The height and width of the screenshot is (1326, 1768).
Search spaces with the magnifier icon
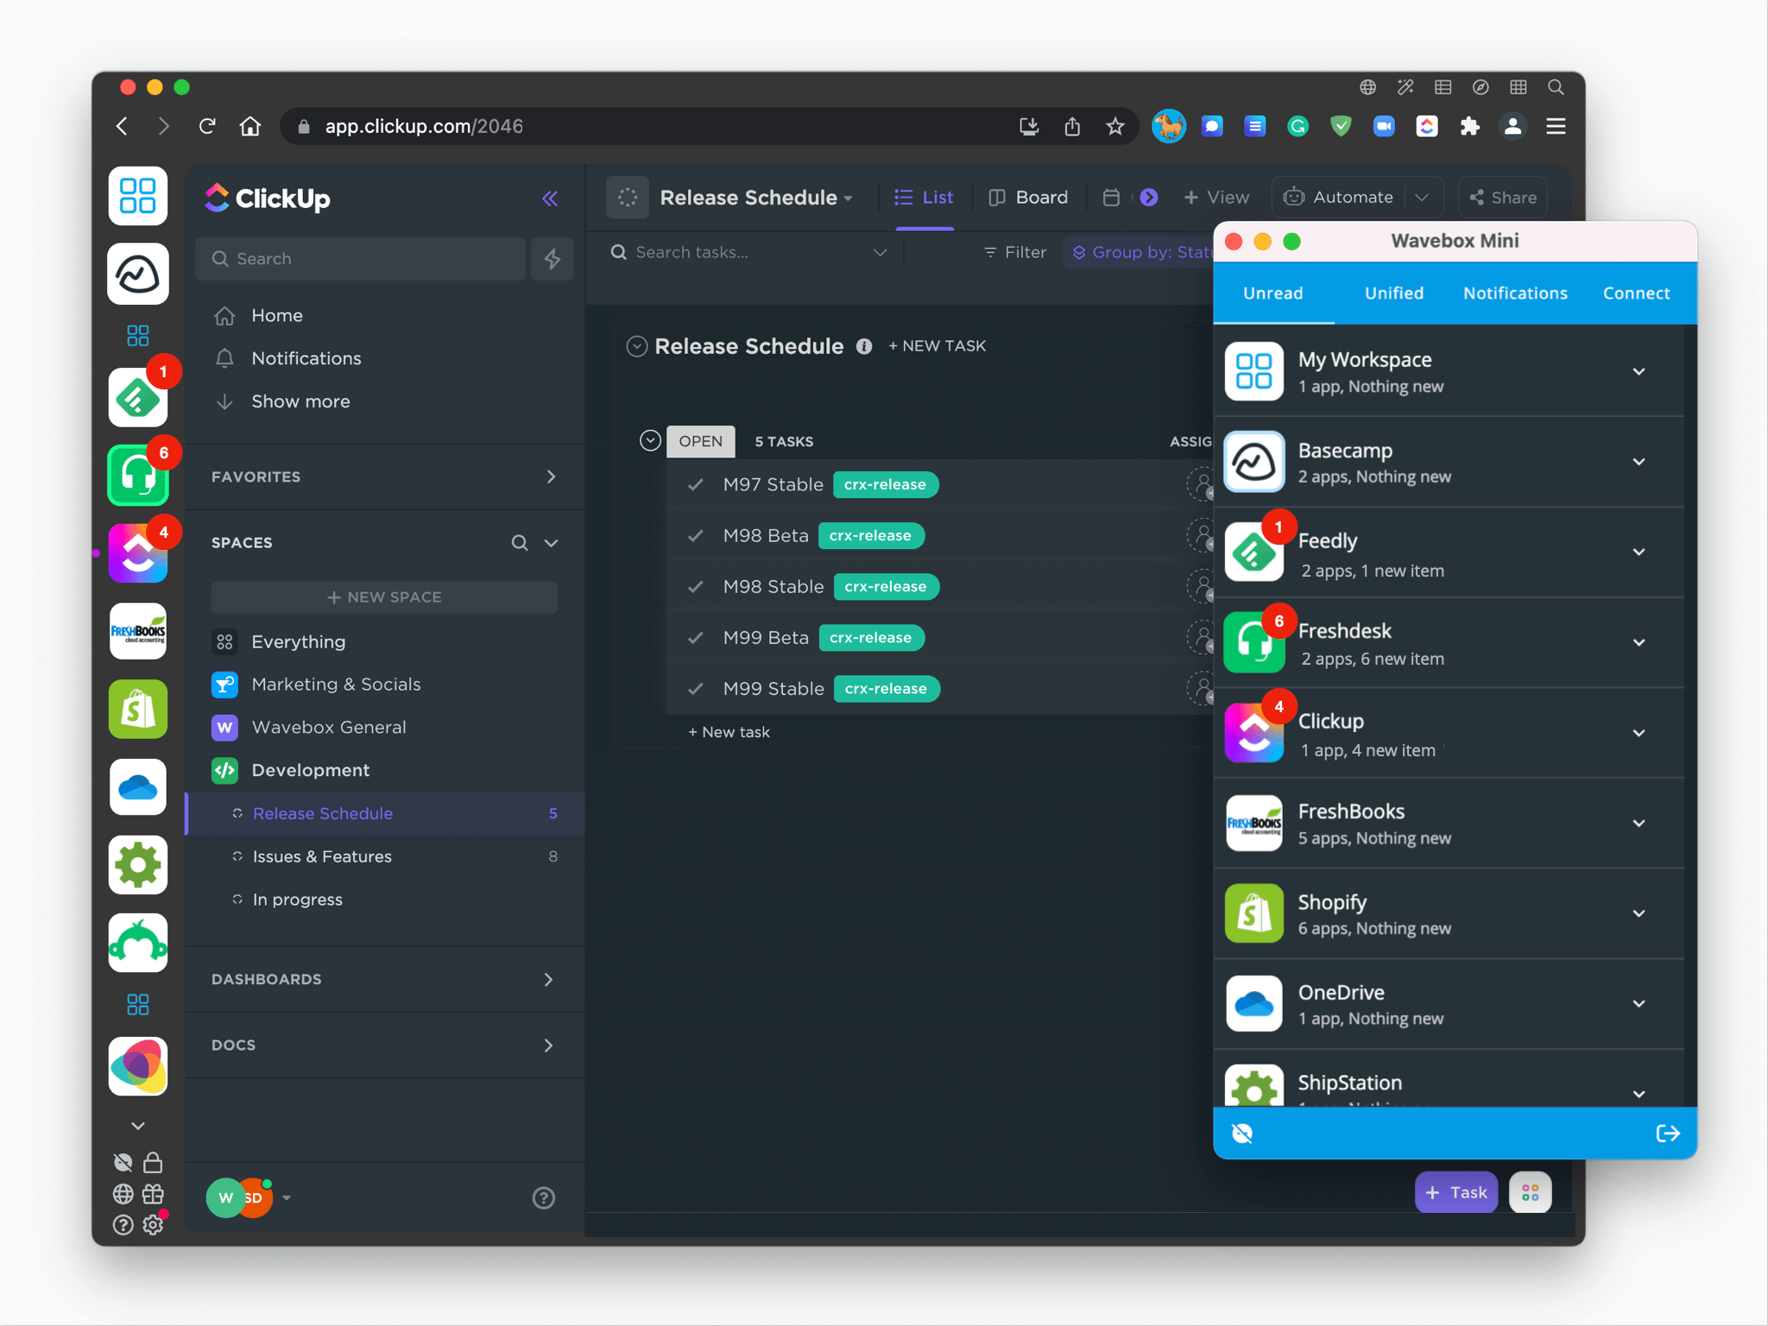pos(520,543)
